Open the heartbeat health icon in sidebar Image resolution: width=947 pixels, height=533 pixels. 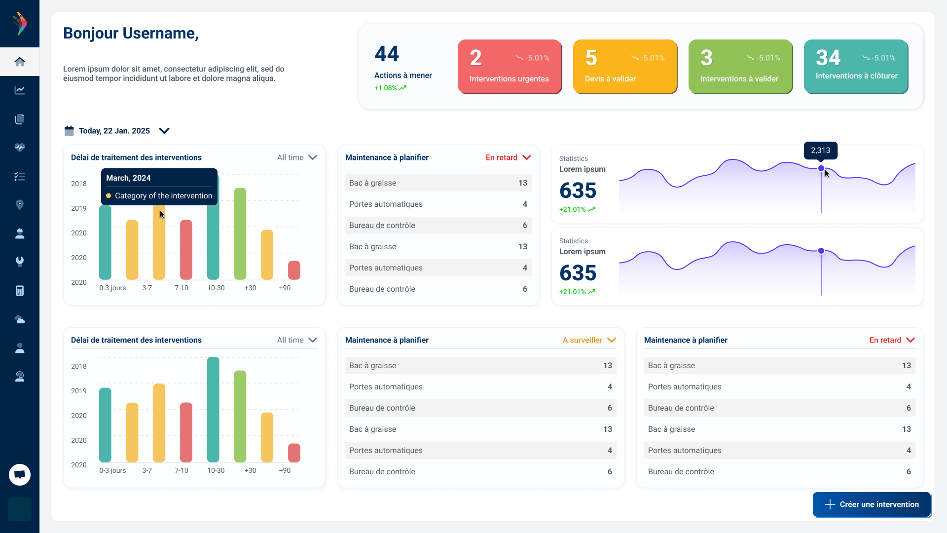coord(20,147)
